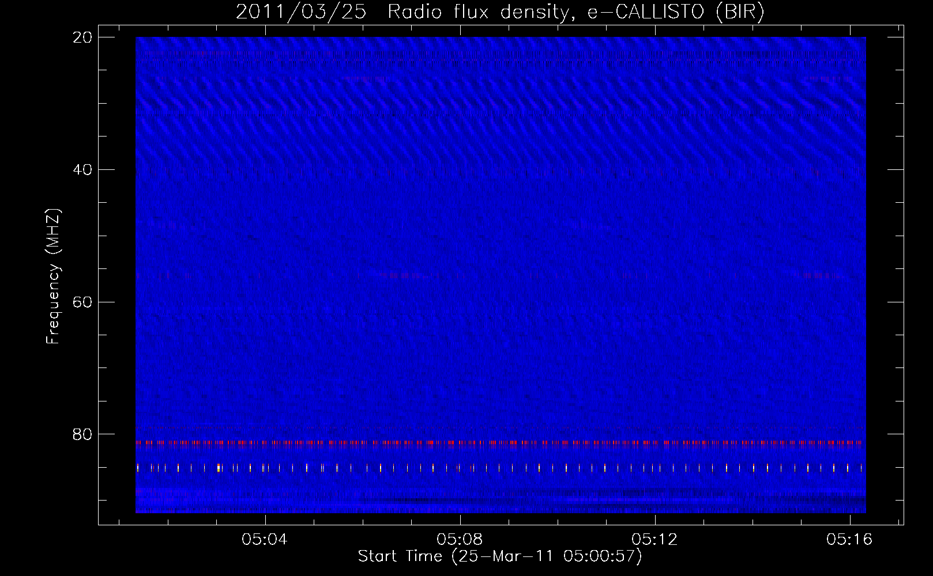Click the 05:12 time tick label
933x576 pixels.
coord(654,540)
